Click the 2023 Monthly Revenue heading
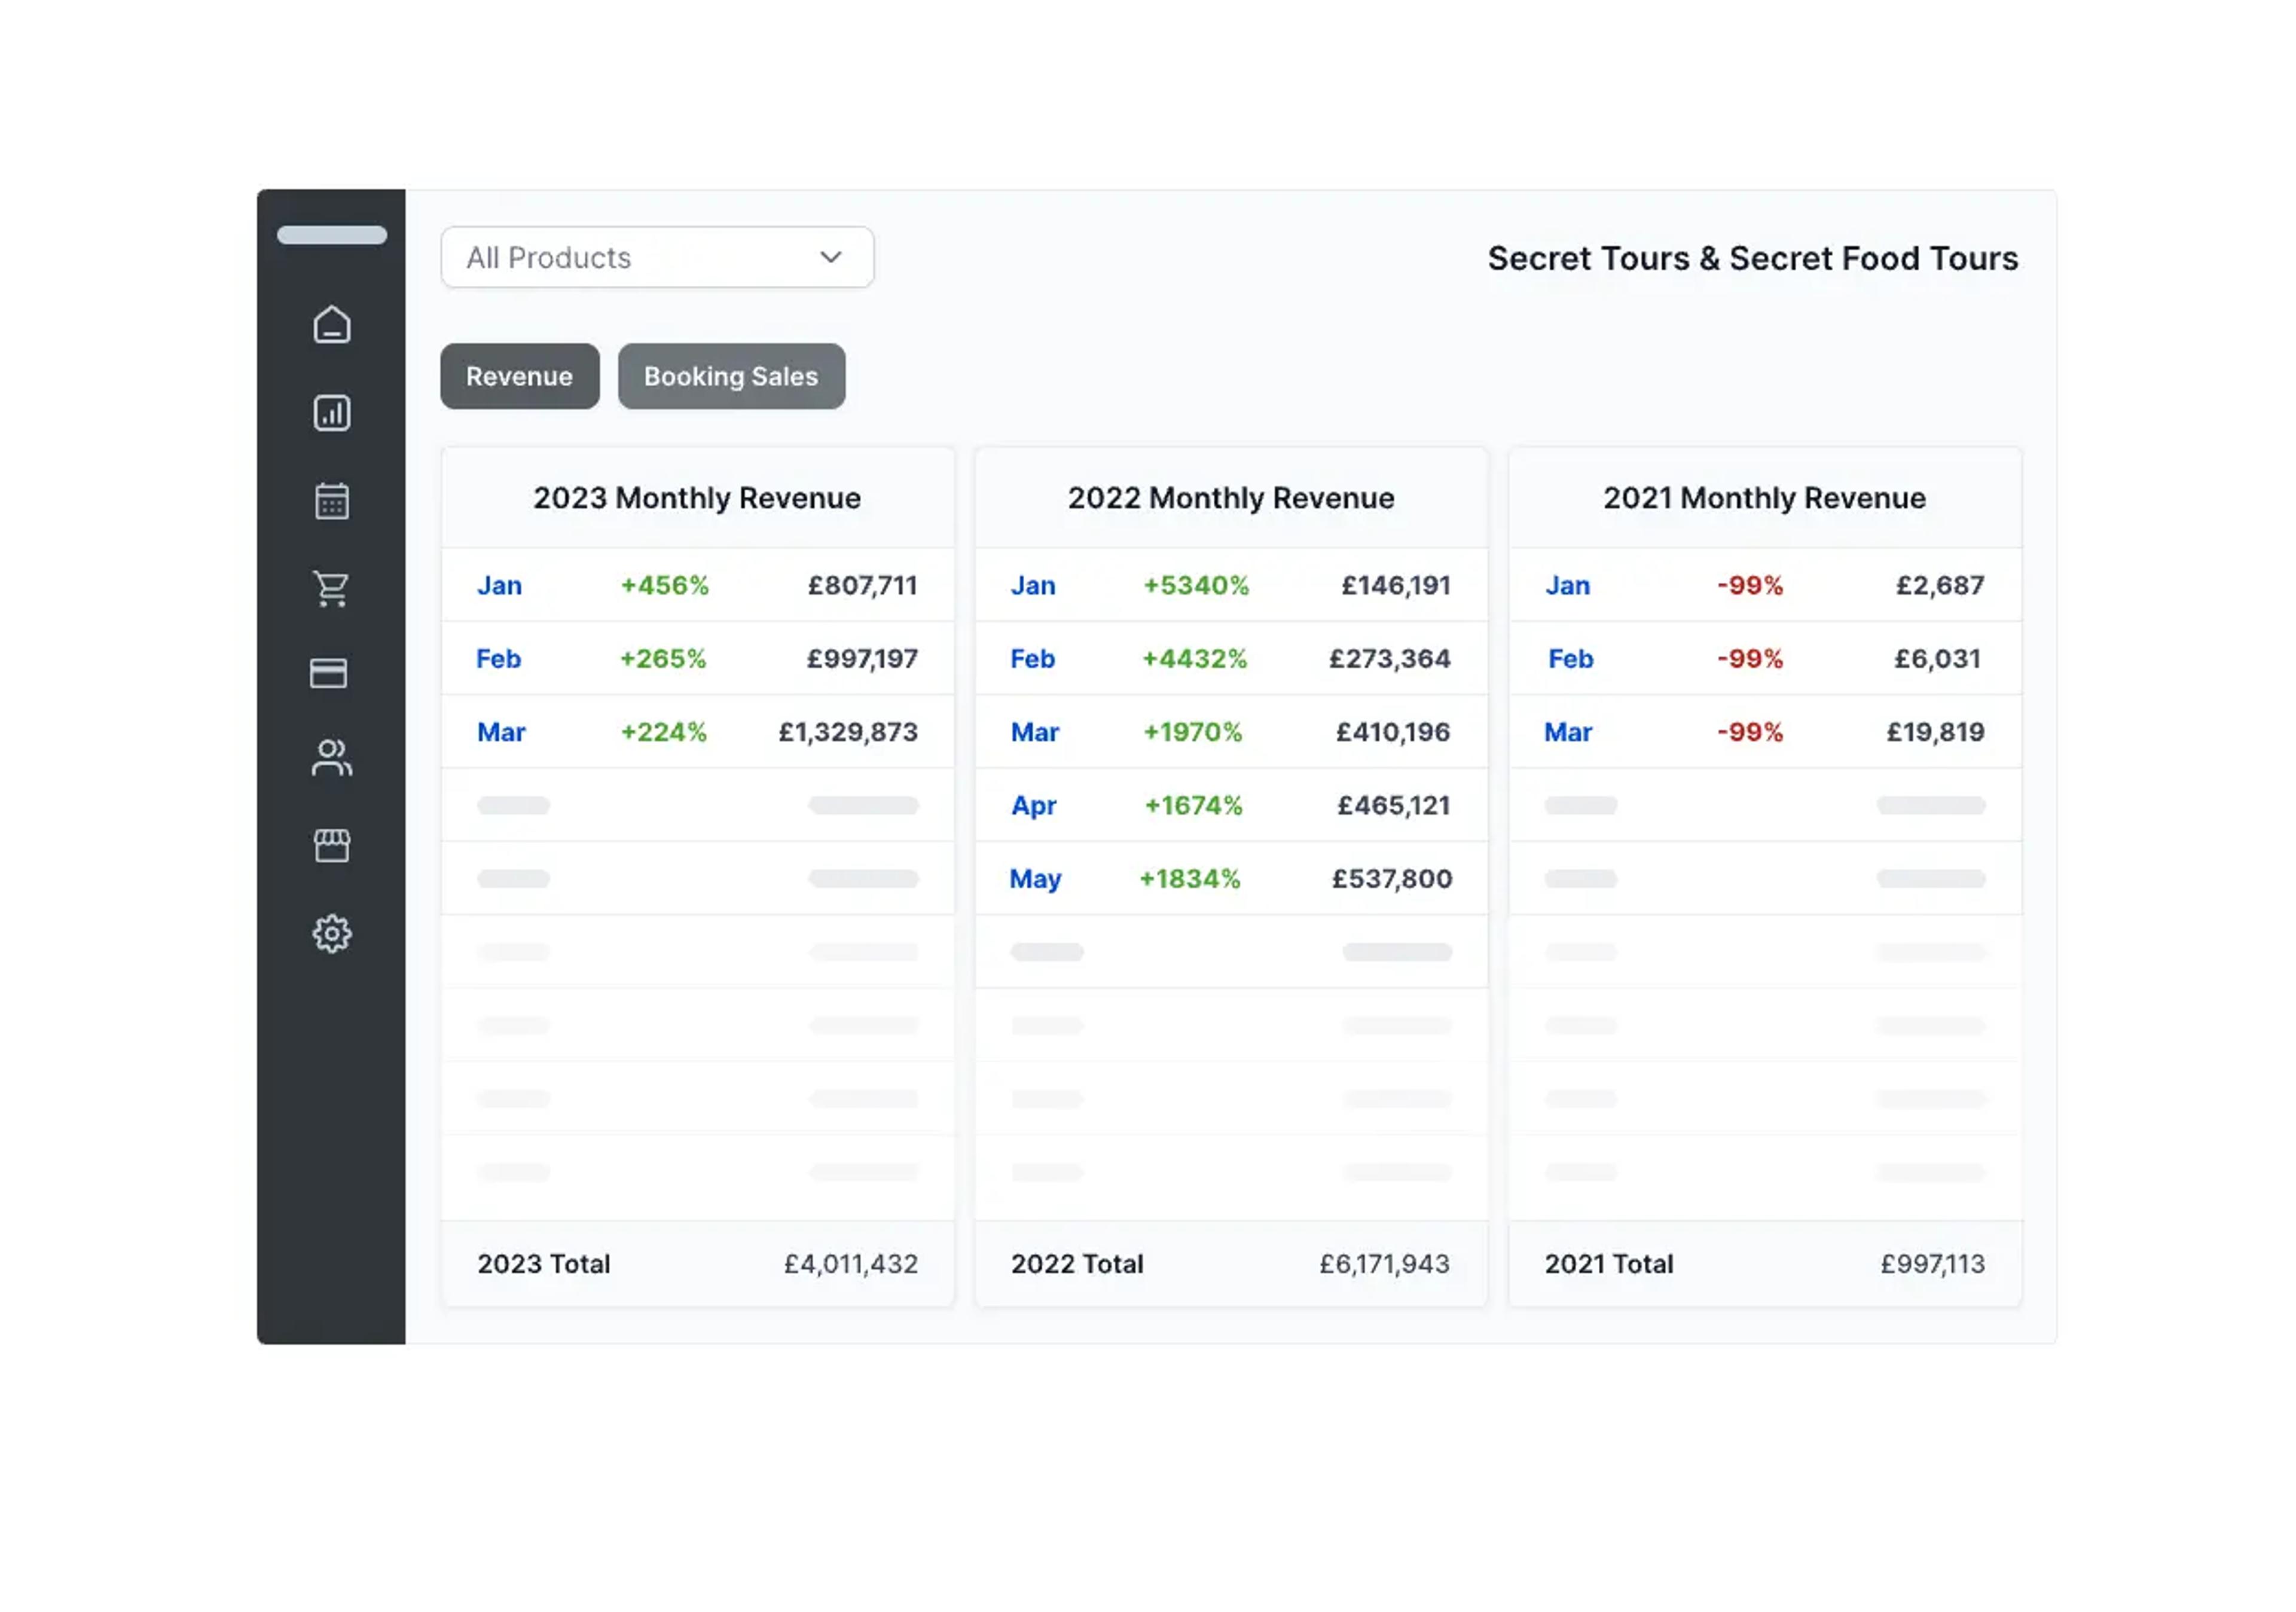The width and height of the screenshot is (2296, 1612). 697,498
